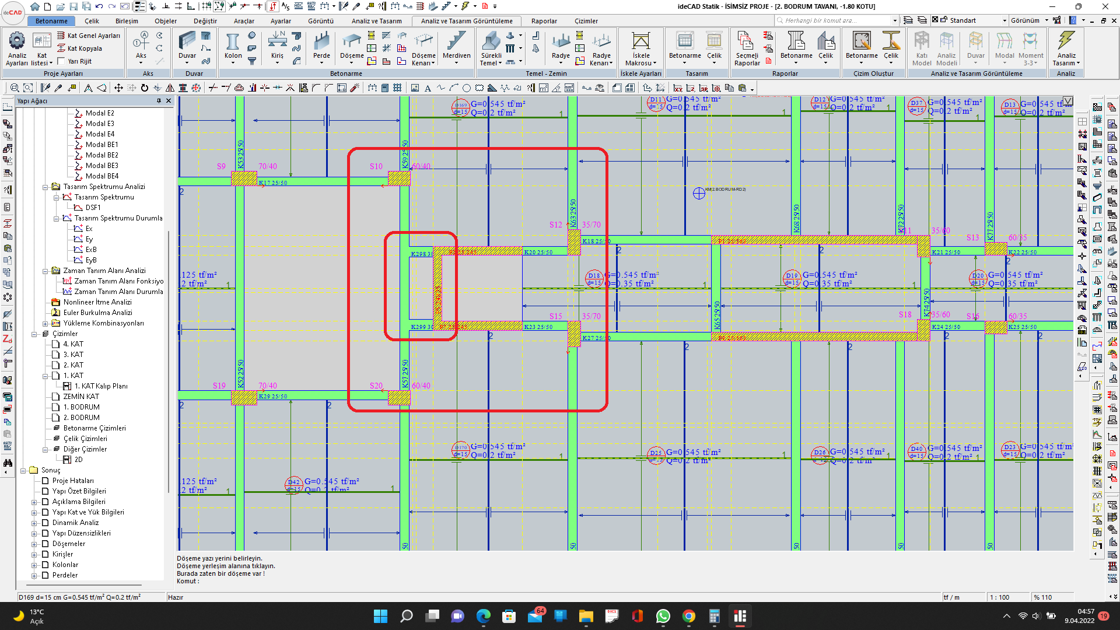Open Seçmeli Raporlar reports

(747, 48)
